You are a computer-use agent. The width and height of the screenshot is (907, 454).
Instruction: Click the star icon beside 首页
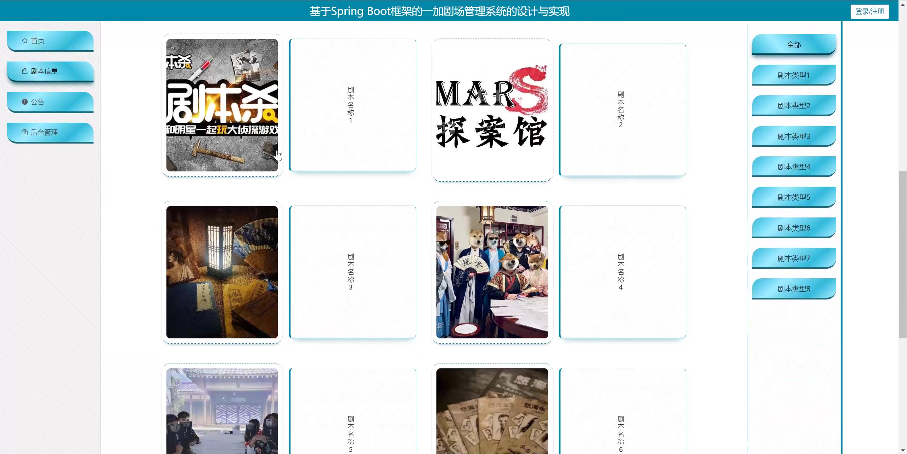pos(24,41)
